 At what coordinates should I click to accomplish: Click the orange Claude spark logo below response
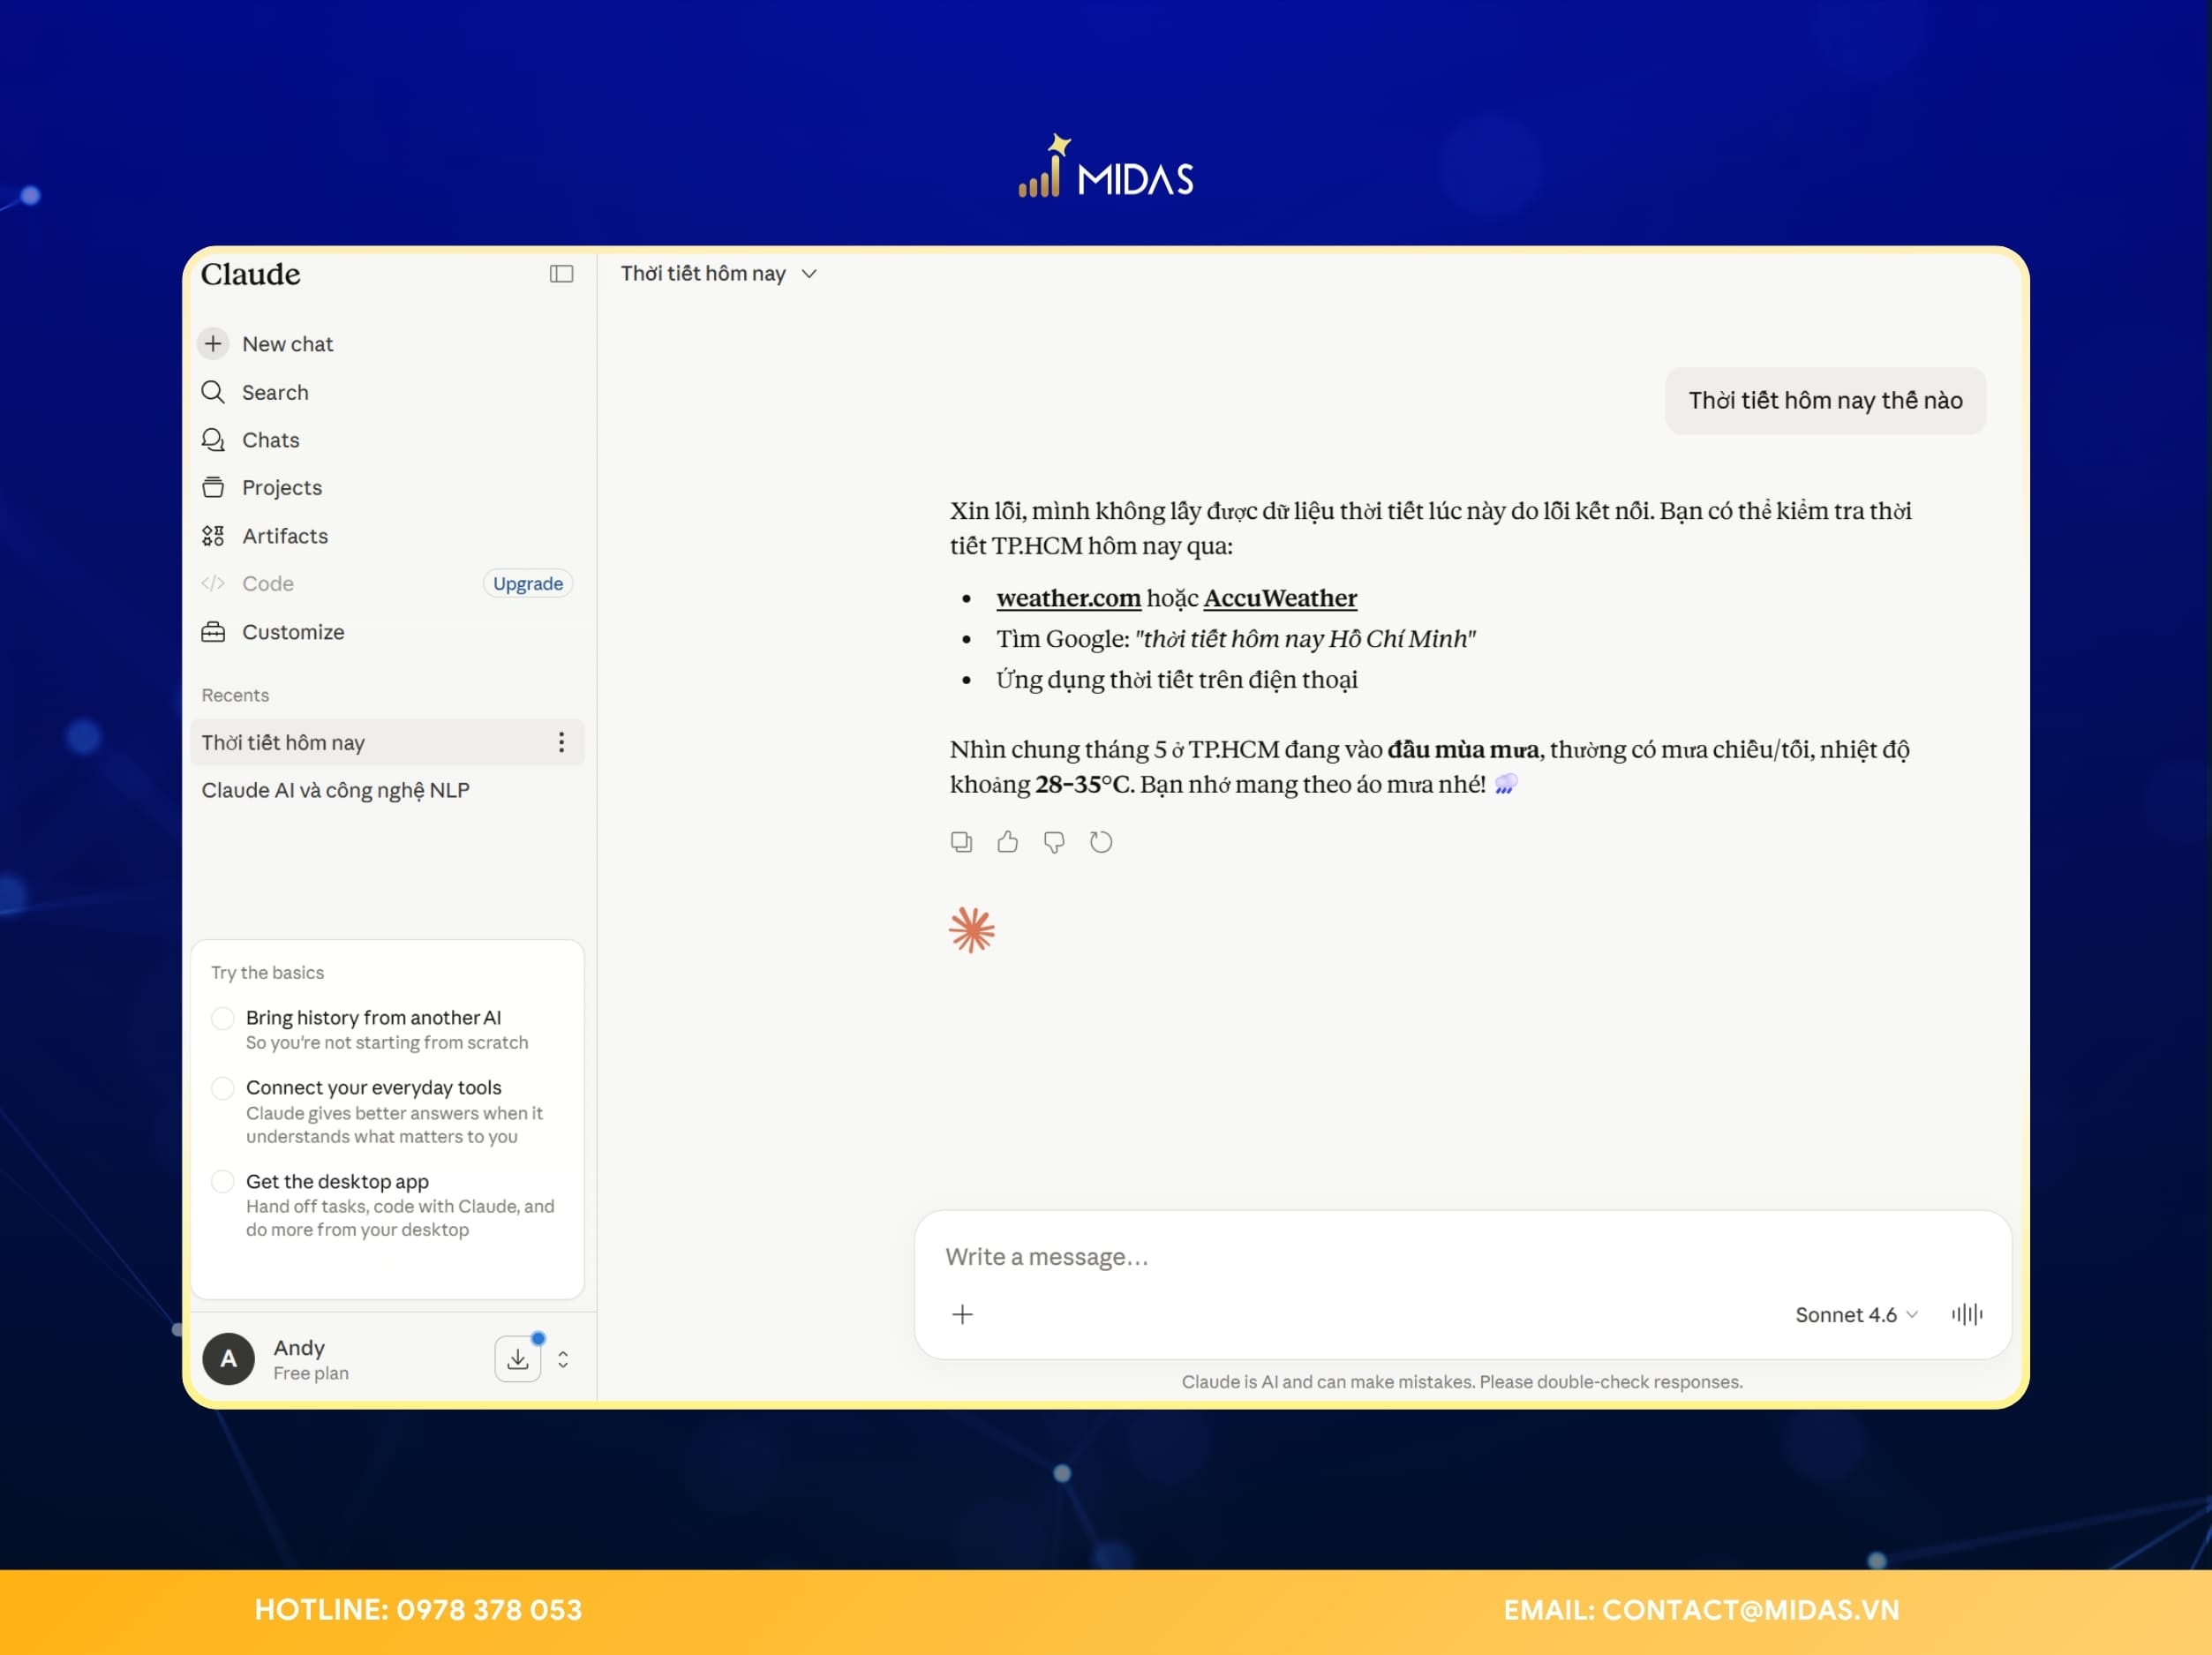[972, 930]
